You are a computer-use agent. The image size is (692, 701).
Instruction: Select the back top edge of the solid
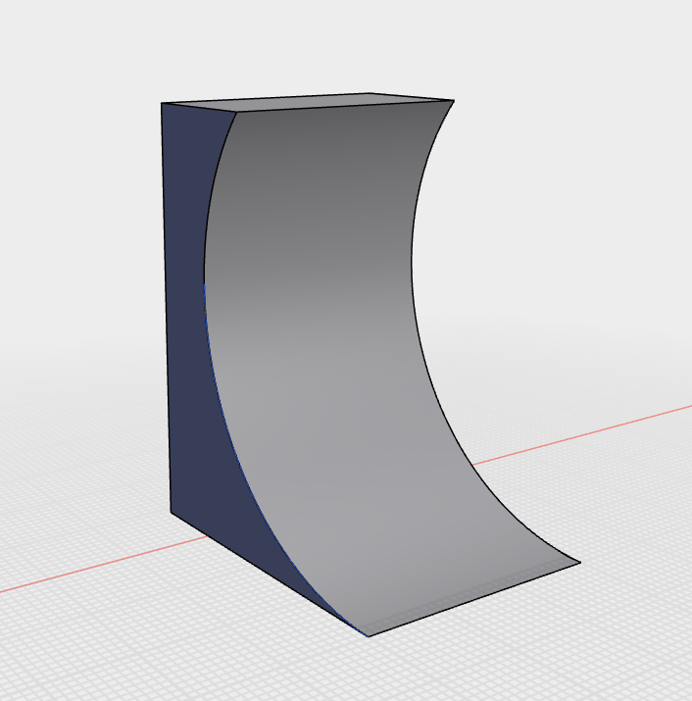coord(265,98)
